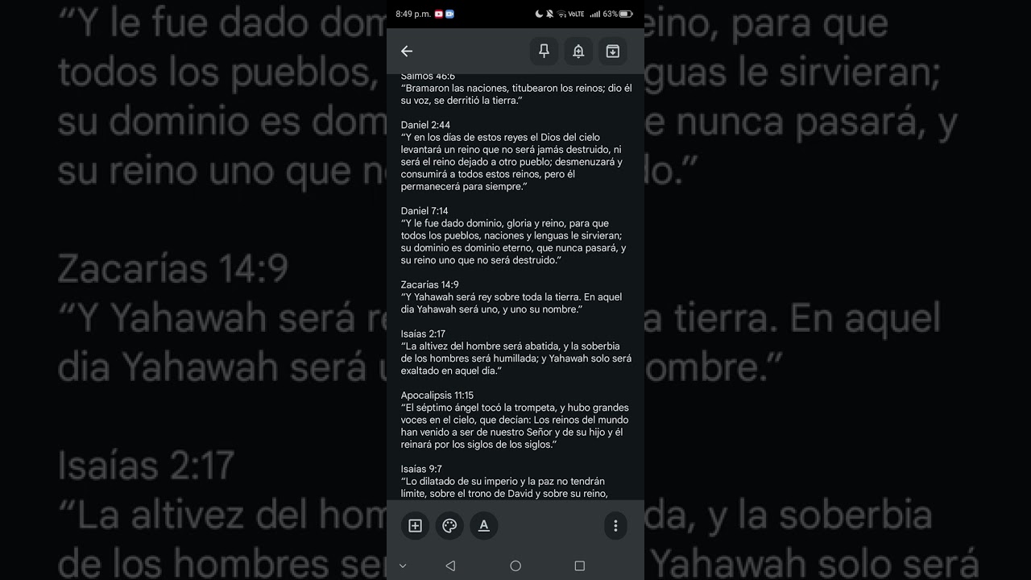
Task: Place cursor on Isaías 9:7 heading
Action: (421, 469)
